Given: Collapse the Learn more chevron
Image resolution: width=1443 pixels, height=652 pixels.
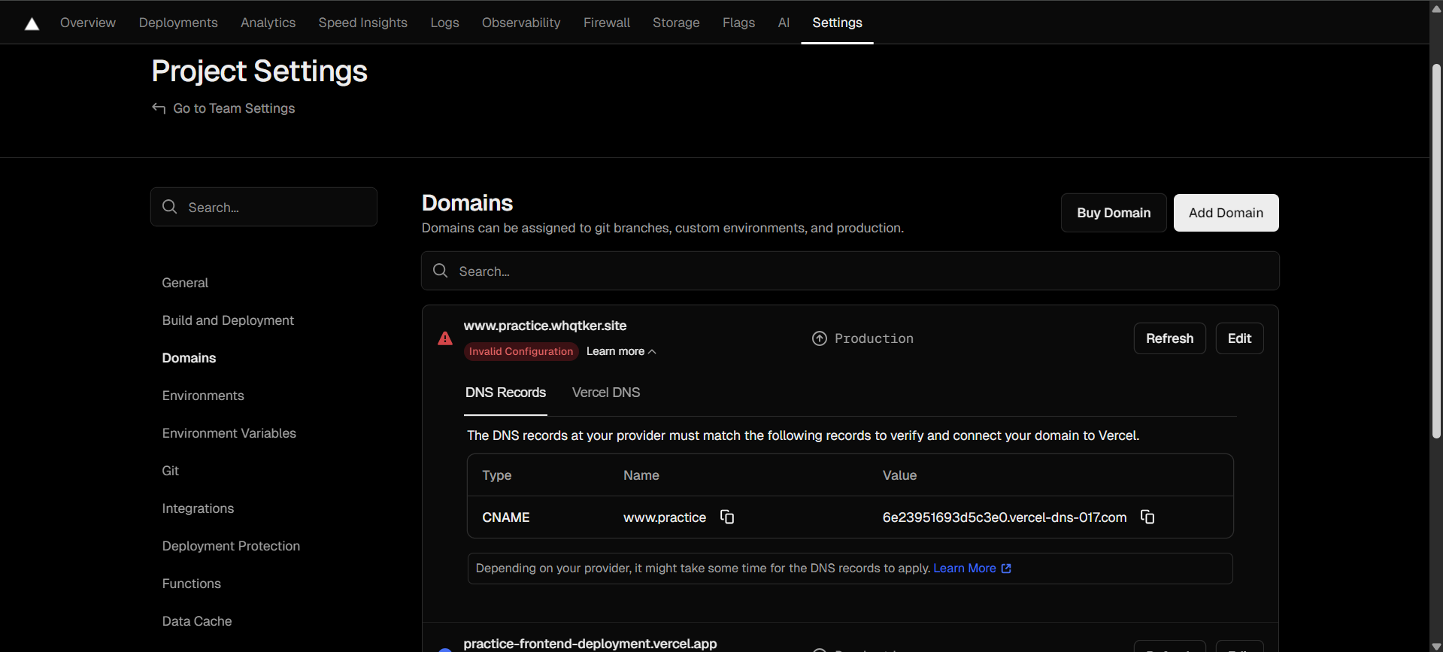Looking at the screenshot, I should pos(652,351).
